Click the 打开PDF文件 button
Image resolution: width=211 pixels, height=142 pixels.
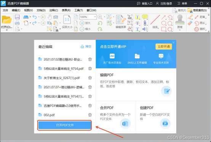click(65, 125)
